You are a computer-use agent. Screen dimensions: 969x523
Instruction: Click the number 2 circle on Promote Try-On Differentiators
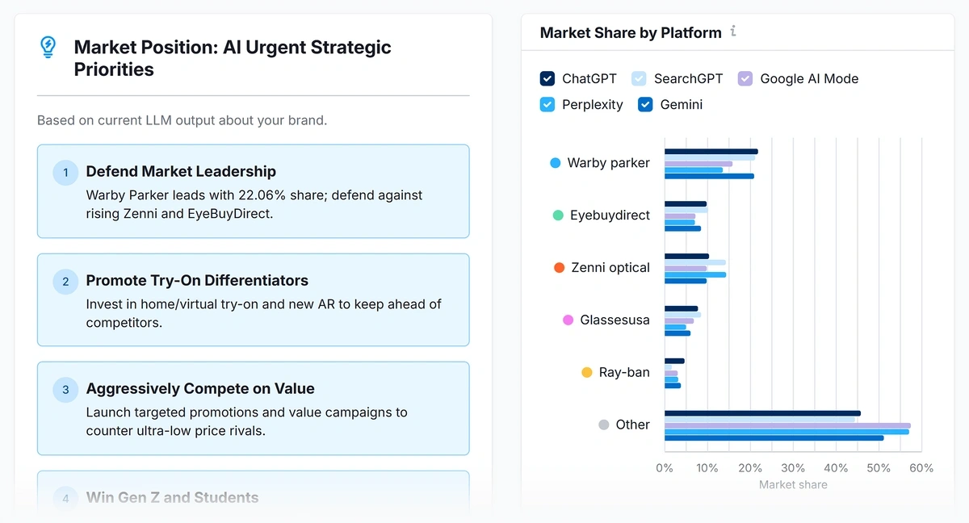65,282
